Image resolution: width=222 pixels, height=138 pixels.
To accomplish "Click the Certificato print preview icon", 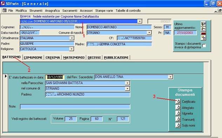I will [178, 101].
